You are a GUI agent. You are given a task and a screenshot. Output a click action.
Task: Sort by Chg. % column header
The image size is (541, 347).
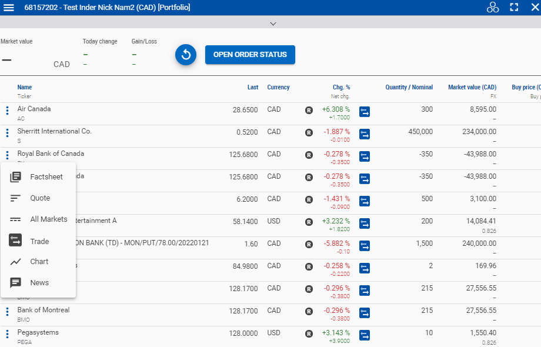pos(341,87)
